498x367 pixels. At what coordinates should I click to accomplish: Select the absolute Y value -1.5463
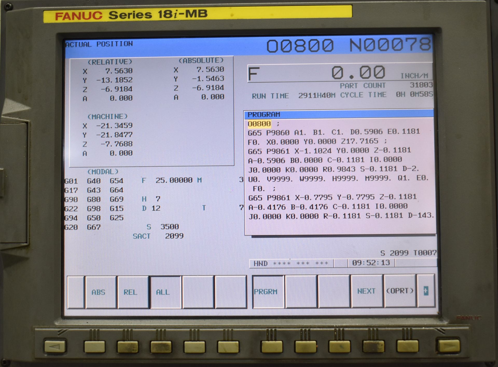pyautogui.click(x=208, y=79)
